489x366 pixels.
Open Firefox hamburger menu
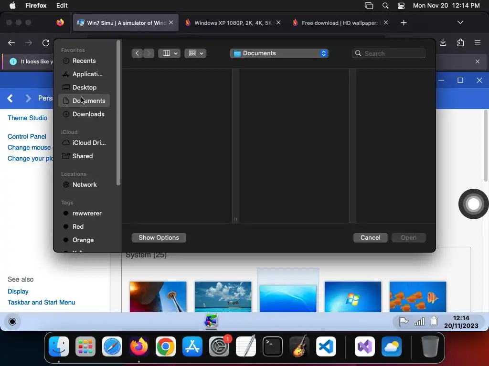(x=478, y=42)
